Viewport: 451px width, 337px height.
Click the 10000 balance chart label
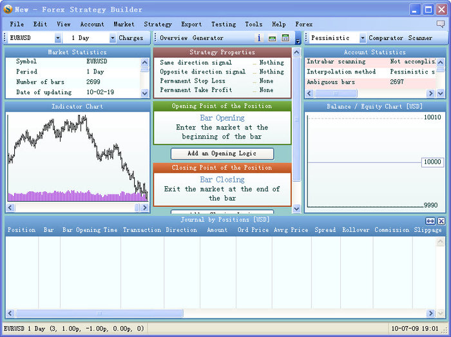tap(432, 162)
